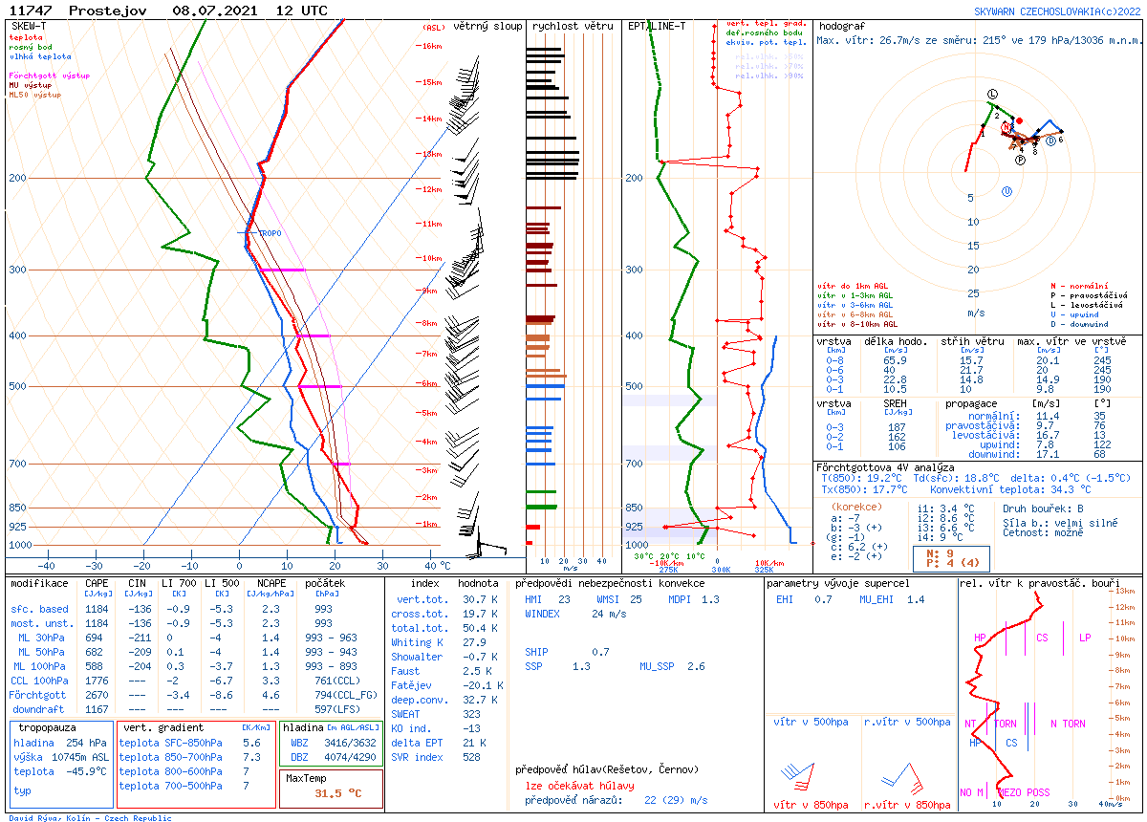
Task: Click the 'modifikace' column header
Action: click(39, 582)
